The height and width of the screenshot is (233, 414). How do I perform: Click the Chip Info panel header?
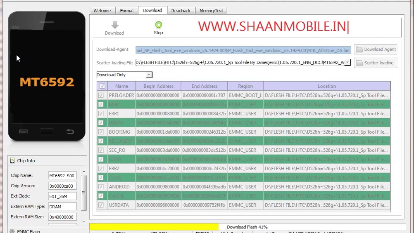47,161
